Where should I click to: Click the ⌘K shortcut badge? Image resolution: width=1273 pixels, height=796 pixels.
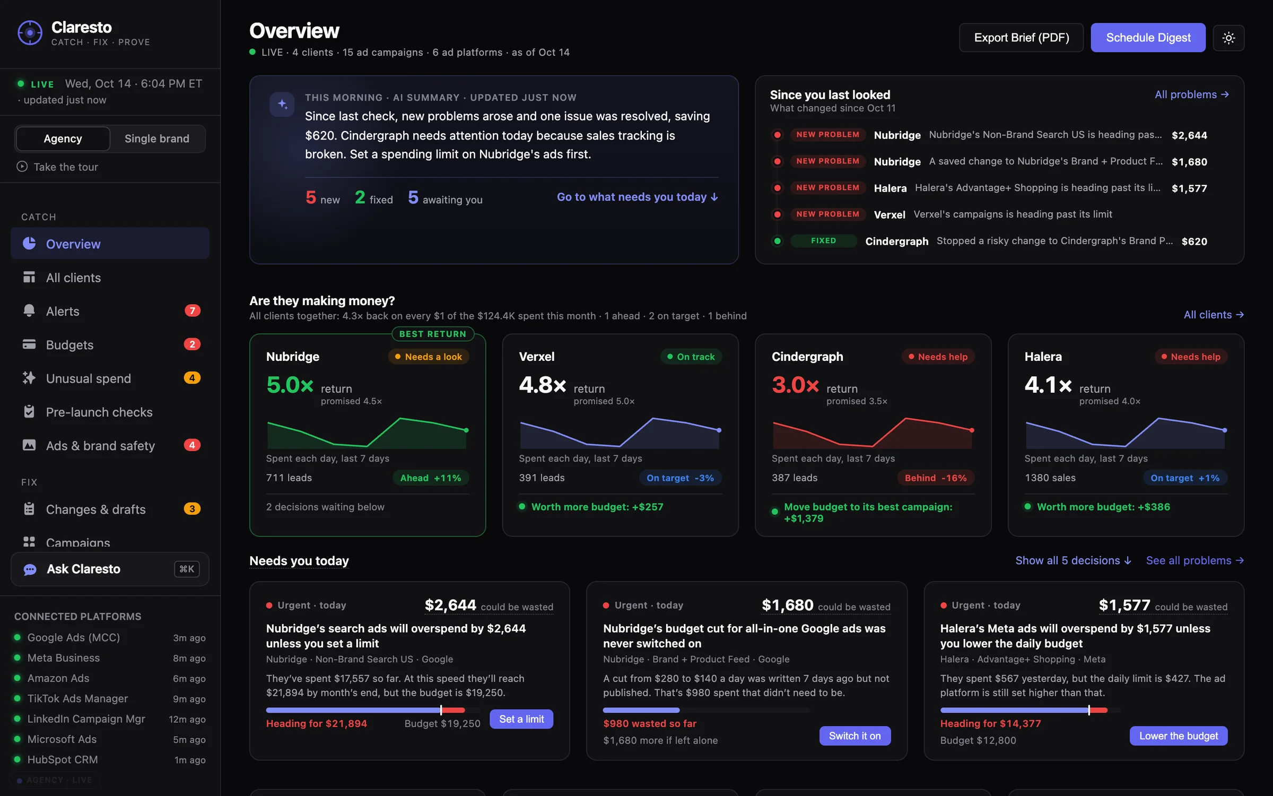(187, 569)
